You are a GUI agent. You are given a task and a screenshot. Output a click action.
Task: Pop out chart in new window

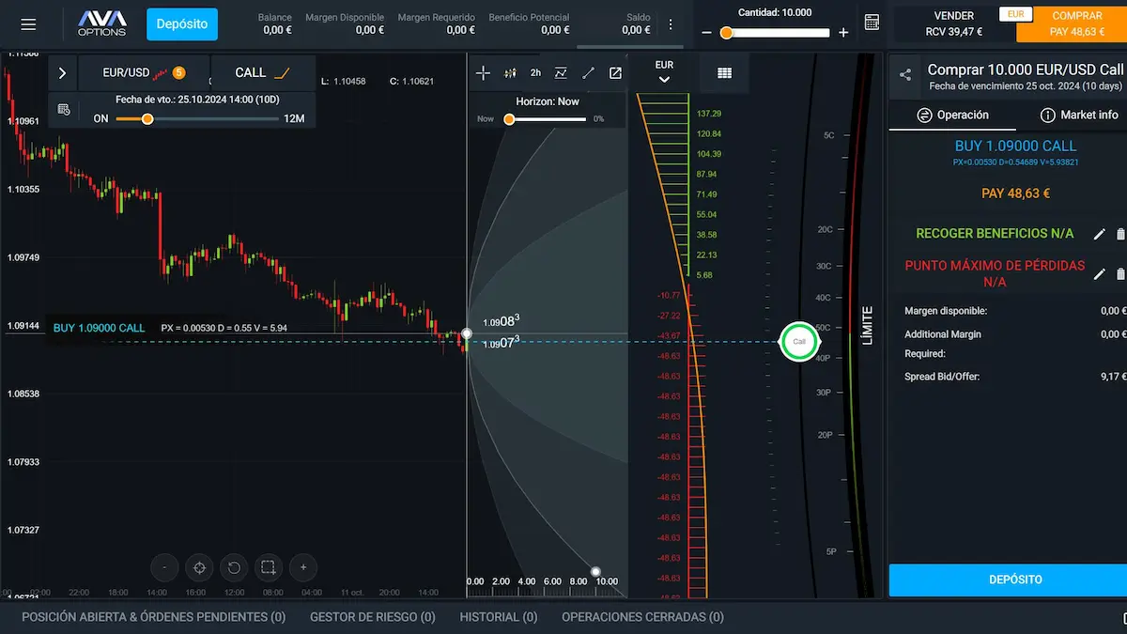click(615, 72)
